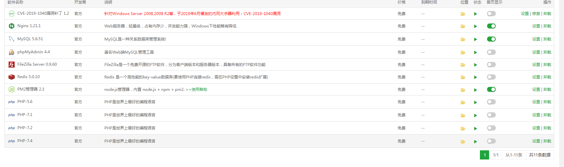Open the PM2 使用帮助 link
This screenshot has width=564, height=167.
pos(197,90)
